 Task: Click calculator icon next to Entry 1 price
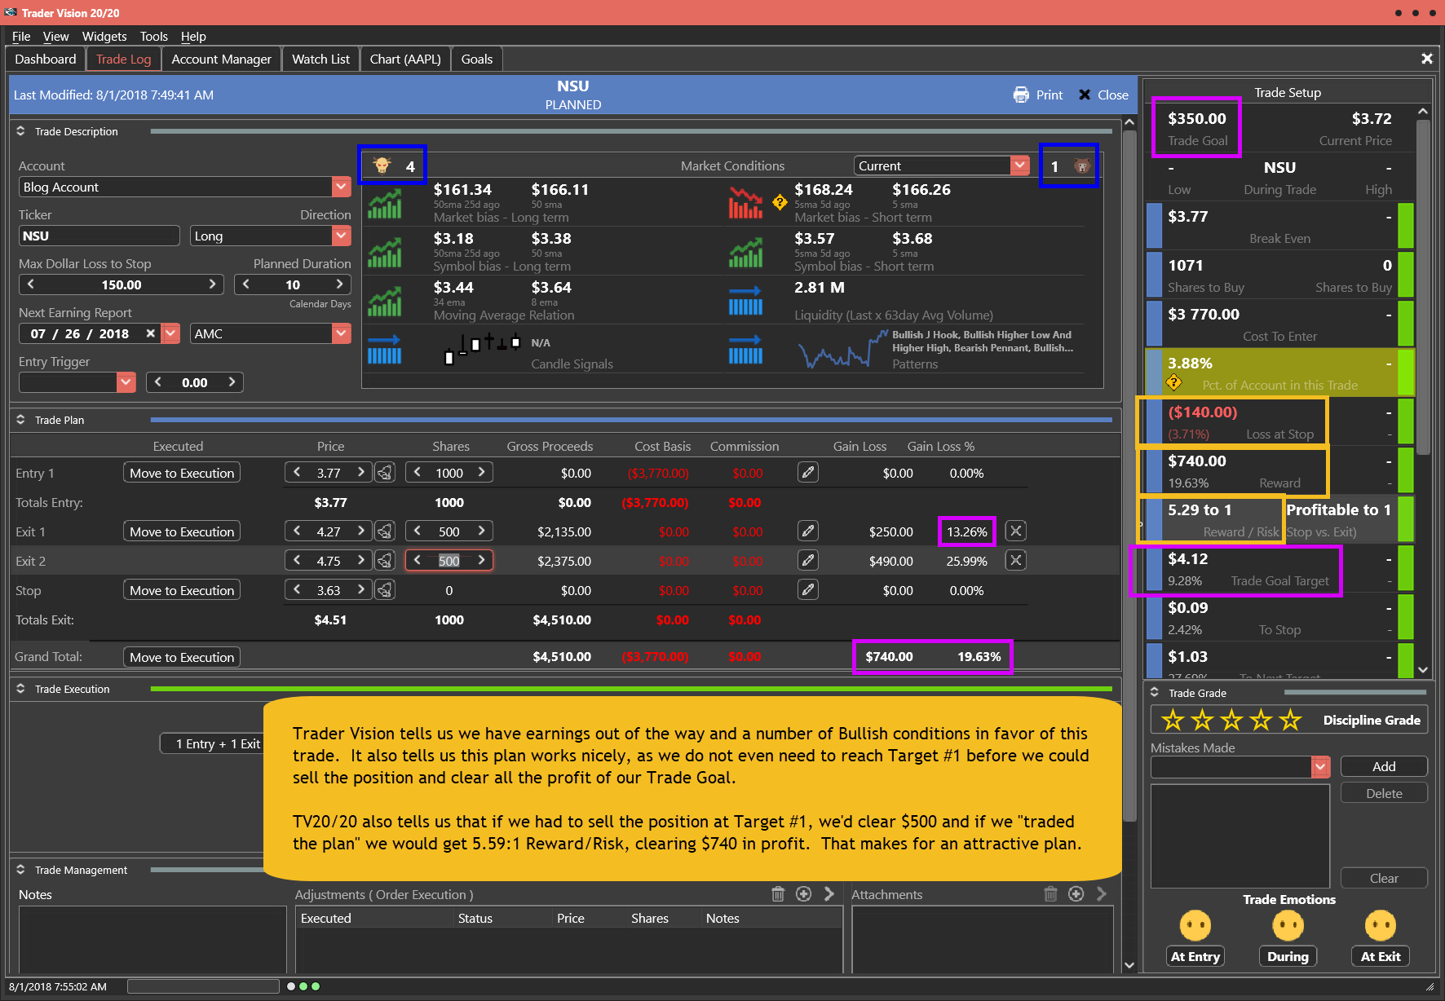coord(385,473)
